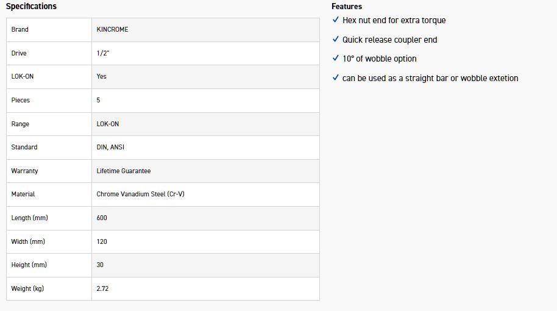The image size is (557, 311).
Task: Select the LOK-ON row label
Action: point(23,77)
